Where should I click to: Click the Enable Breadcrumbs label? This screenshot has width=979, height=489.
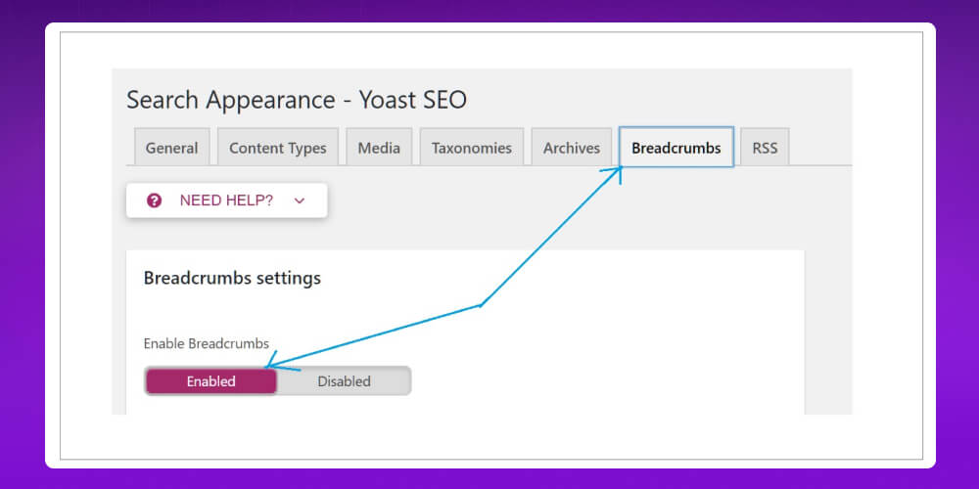(x=206, y=343)
